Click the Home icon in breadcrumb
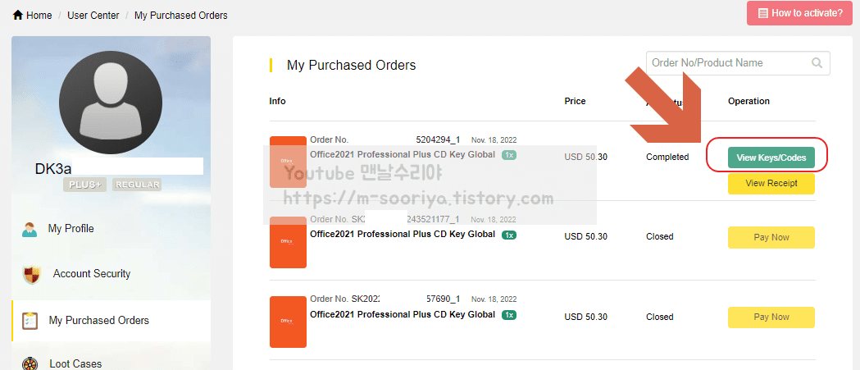The width and height of the screenshot is (860, 370). click(17, 15)
